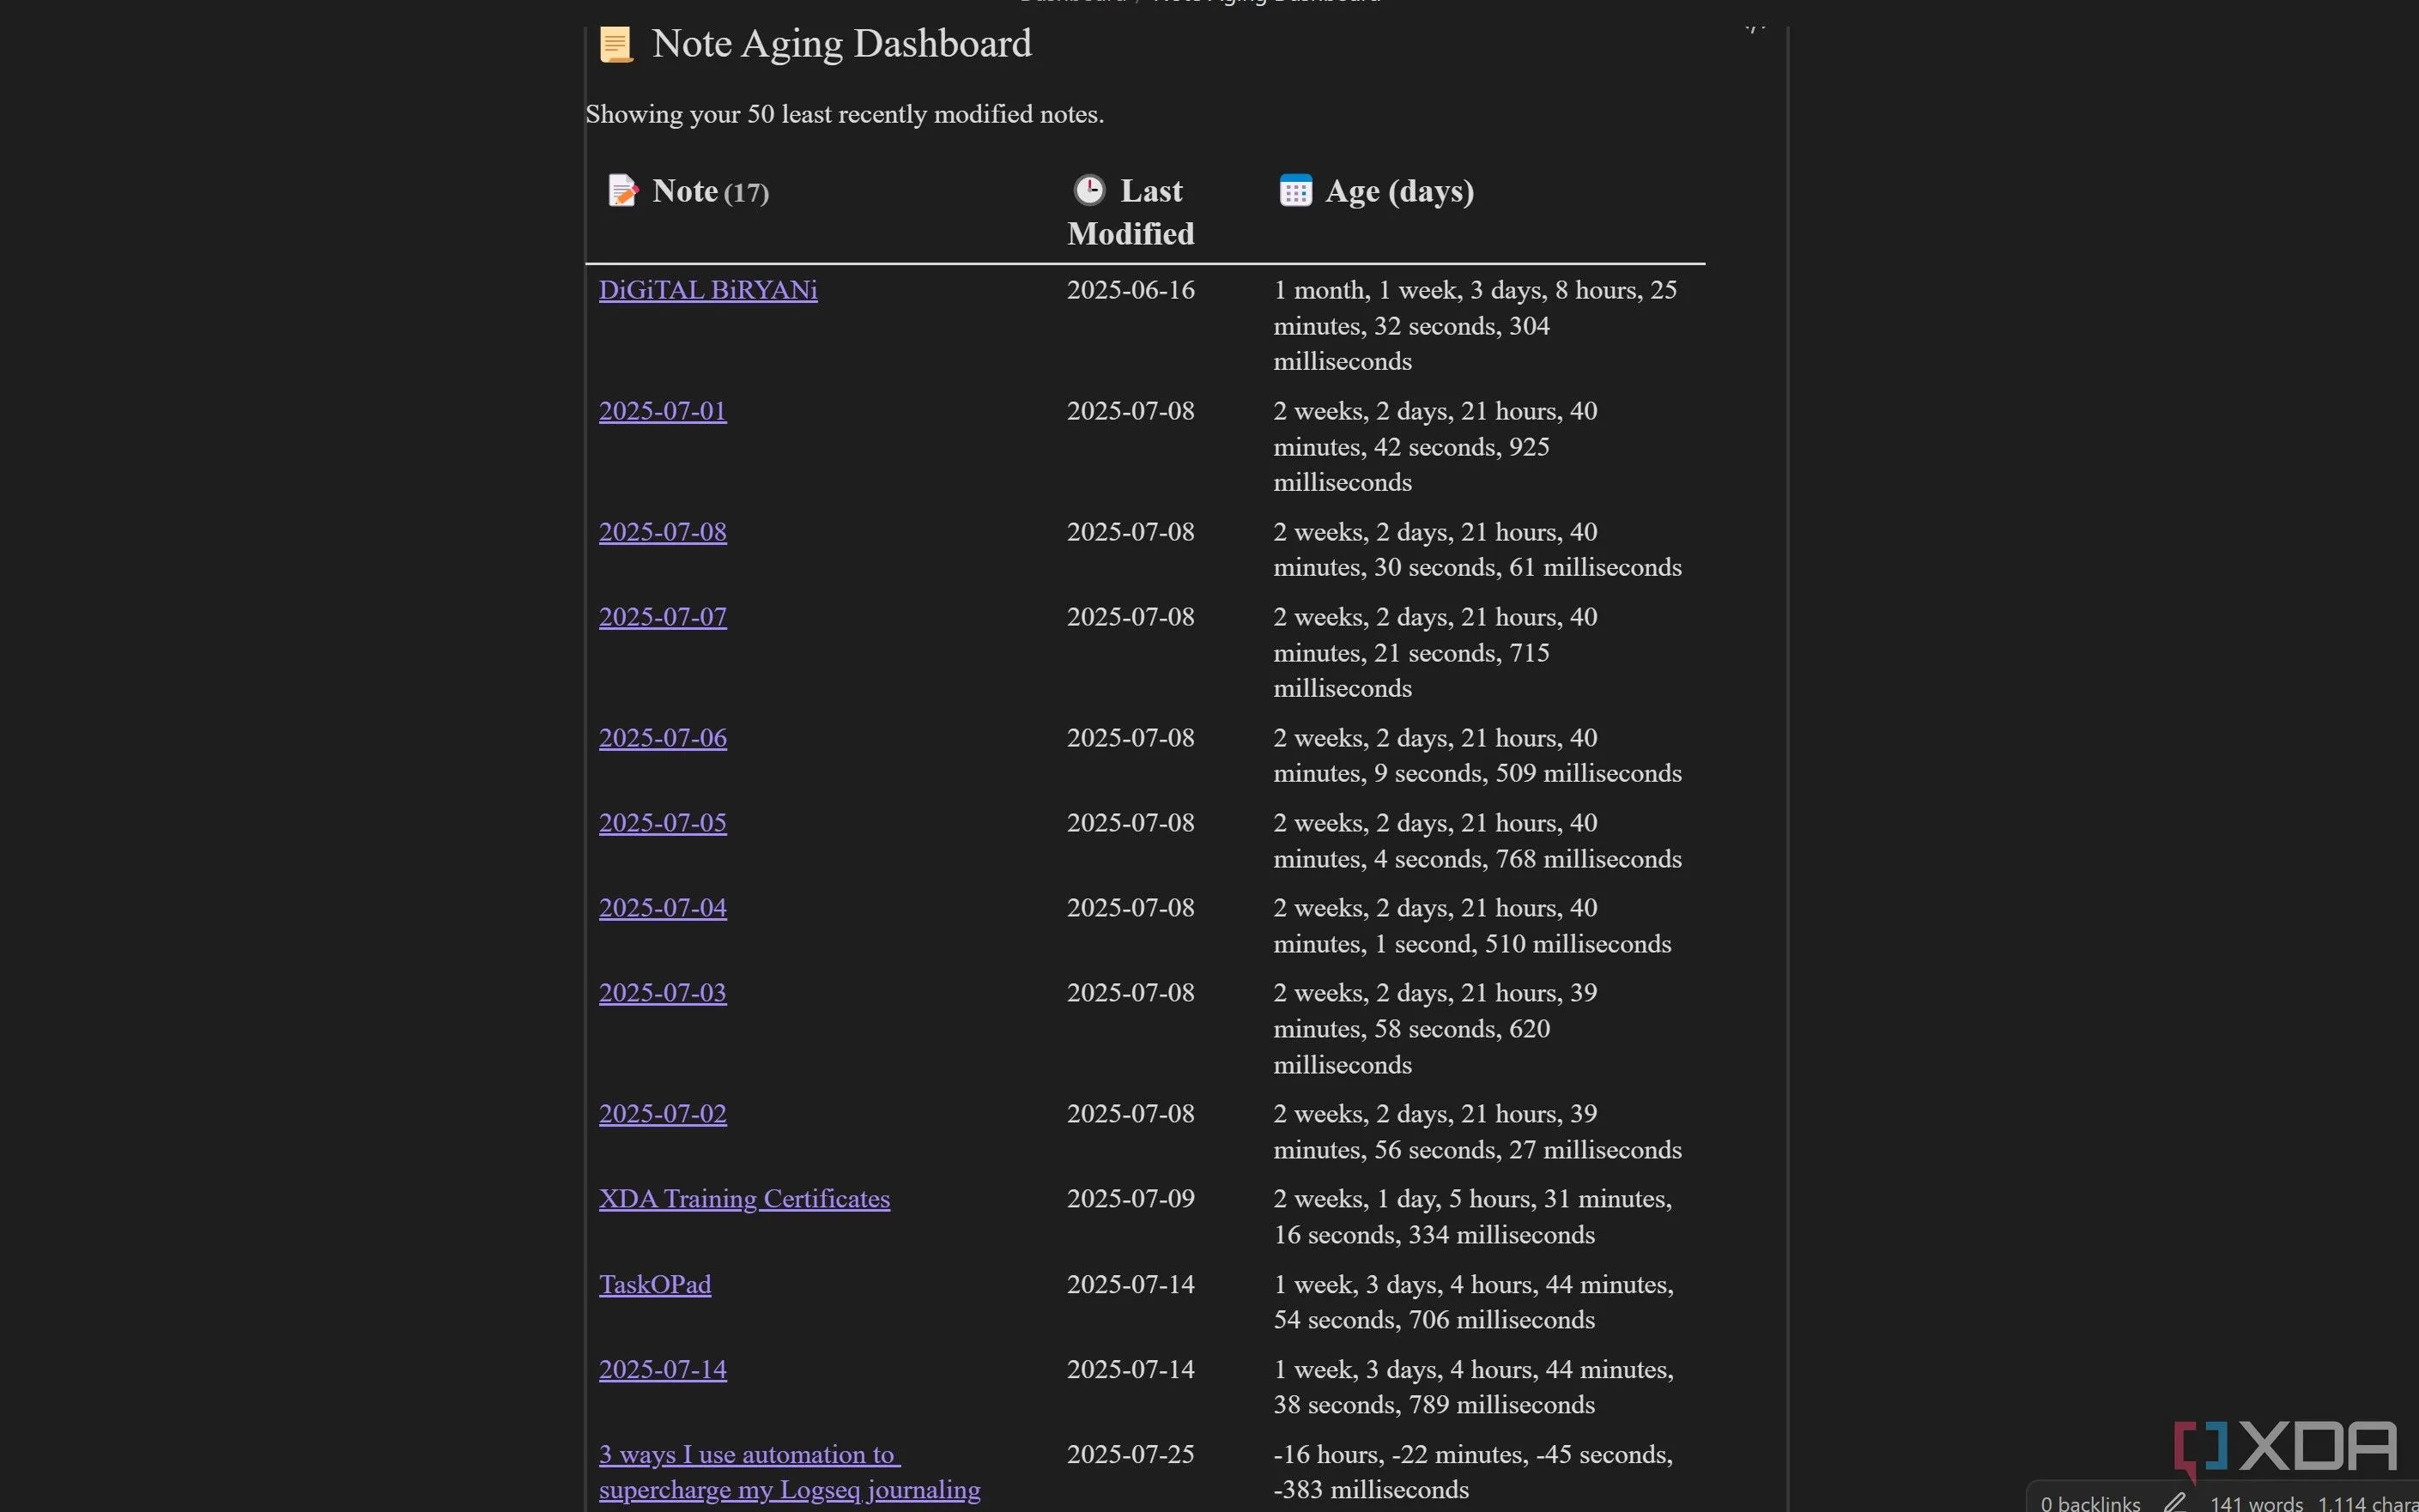This screenshot has height=1512, width=2419.
Task: Click the XDA logo watermark
Action: pos(2287,1447)
